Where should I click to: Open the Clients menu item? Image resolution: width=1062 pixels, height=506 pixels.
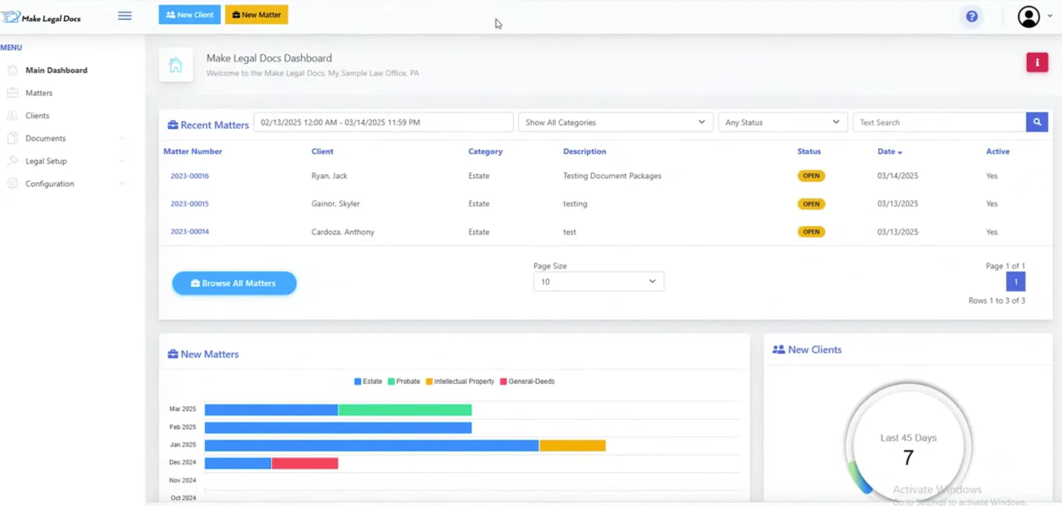coord(37,116)
